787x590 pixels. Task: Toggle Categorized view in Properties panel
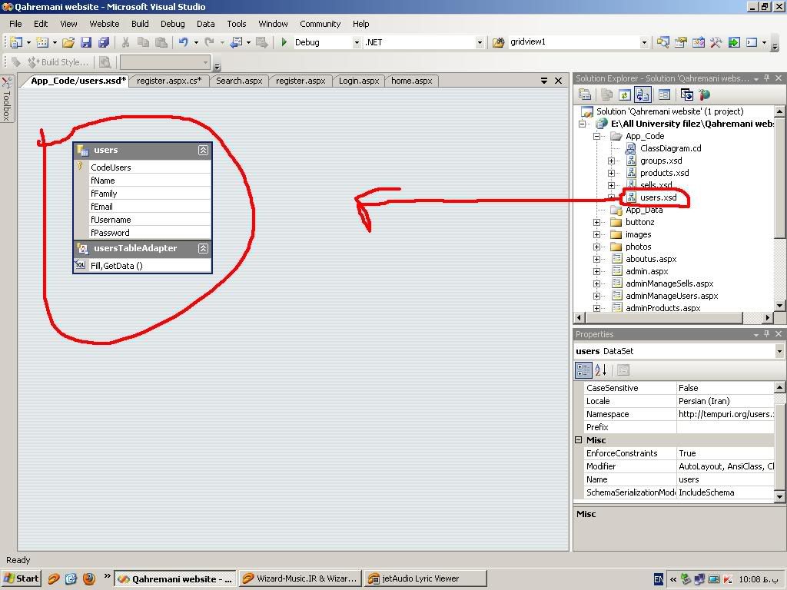(583, 370)
